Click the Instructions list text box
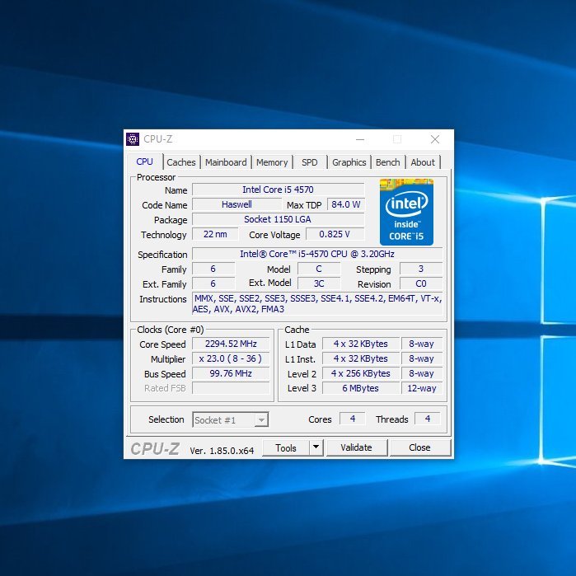Image resolution: width=576 pixels, height=576 pixels. click(317, 304)
